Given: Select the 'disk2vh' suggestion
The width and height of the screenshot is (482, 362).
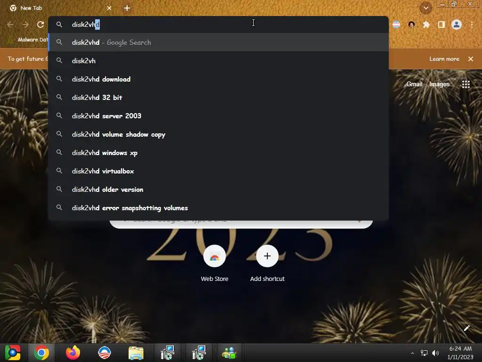Looking at the screenshot, I should [x=218, y=61].
